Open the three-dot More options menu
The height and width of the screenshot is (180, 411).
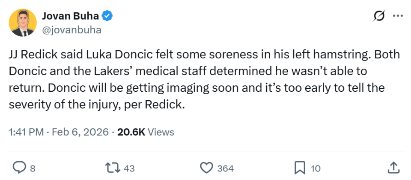(398, 16)
